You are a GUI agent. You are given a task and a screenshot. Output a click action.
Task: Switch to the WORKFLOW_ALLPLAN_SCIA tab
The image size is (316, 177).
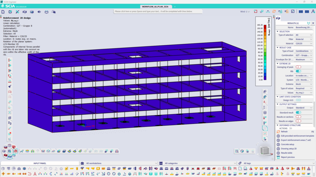pos(155,6)
